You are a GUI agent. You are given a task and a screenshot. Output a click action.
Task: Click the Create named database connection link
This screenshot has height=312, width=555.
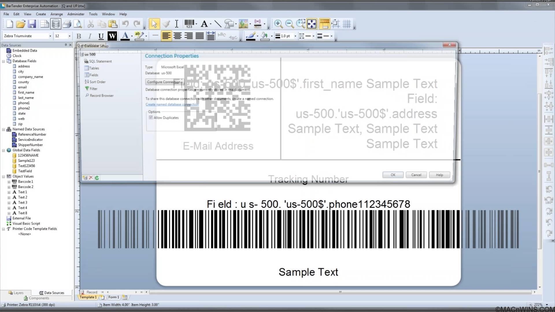pos(172,104)
